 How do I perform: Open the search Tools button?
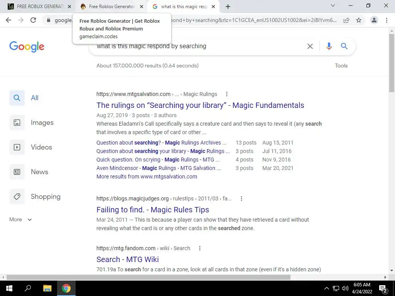[x=341, y=66]
